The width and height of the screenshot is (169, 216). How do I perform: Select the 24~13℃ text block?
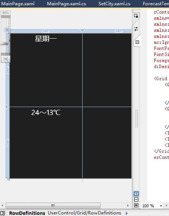point(46,113)
